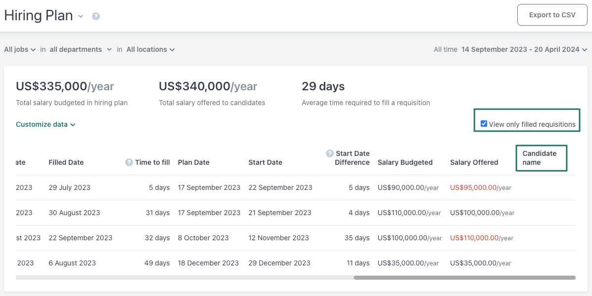This screenshot has width=592, height=296.
Task: Click the Start Date column header
Action: pos(265,162)
